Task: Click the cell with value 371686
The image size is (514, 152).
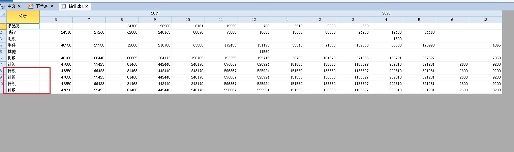Action: click(353, 58)
